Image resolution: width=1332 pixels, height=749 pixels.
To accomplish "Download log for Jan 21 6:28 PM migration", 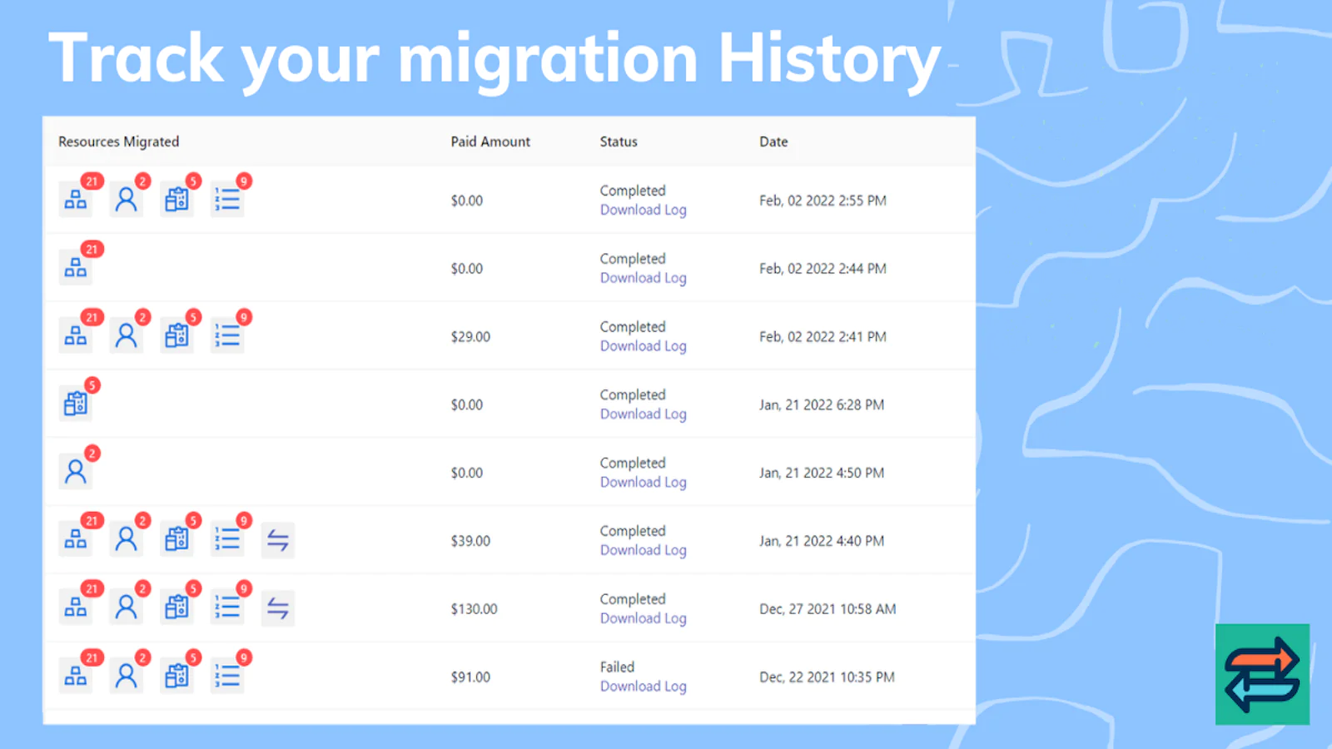I will [x=643, y=414].
